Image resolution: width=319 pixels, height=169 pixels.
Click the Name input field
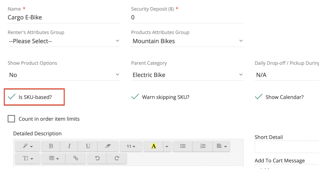[64, 17]
